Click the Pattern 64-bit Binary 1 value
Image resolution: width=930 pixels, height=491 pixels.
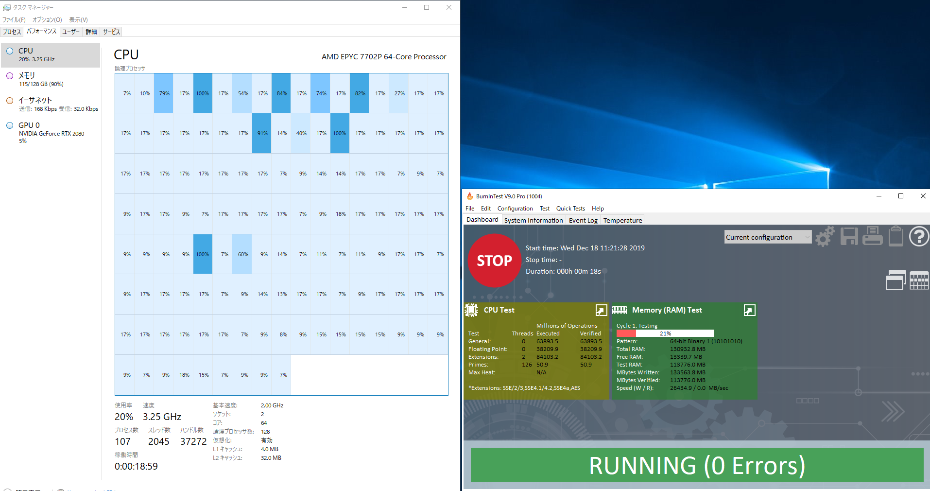(x=706, y=341)
